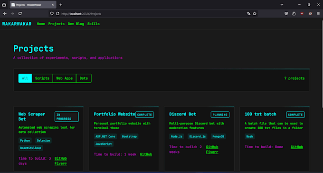
Task: Click the Node.js tag
Action: pos(177,136)
